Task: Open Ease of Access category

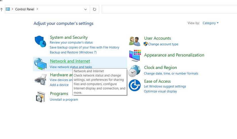Action: point(157,81)
